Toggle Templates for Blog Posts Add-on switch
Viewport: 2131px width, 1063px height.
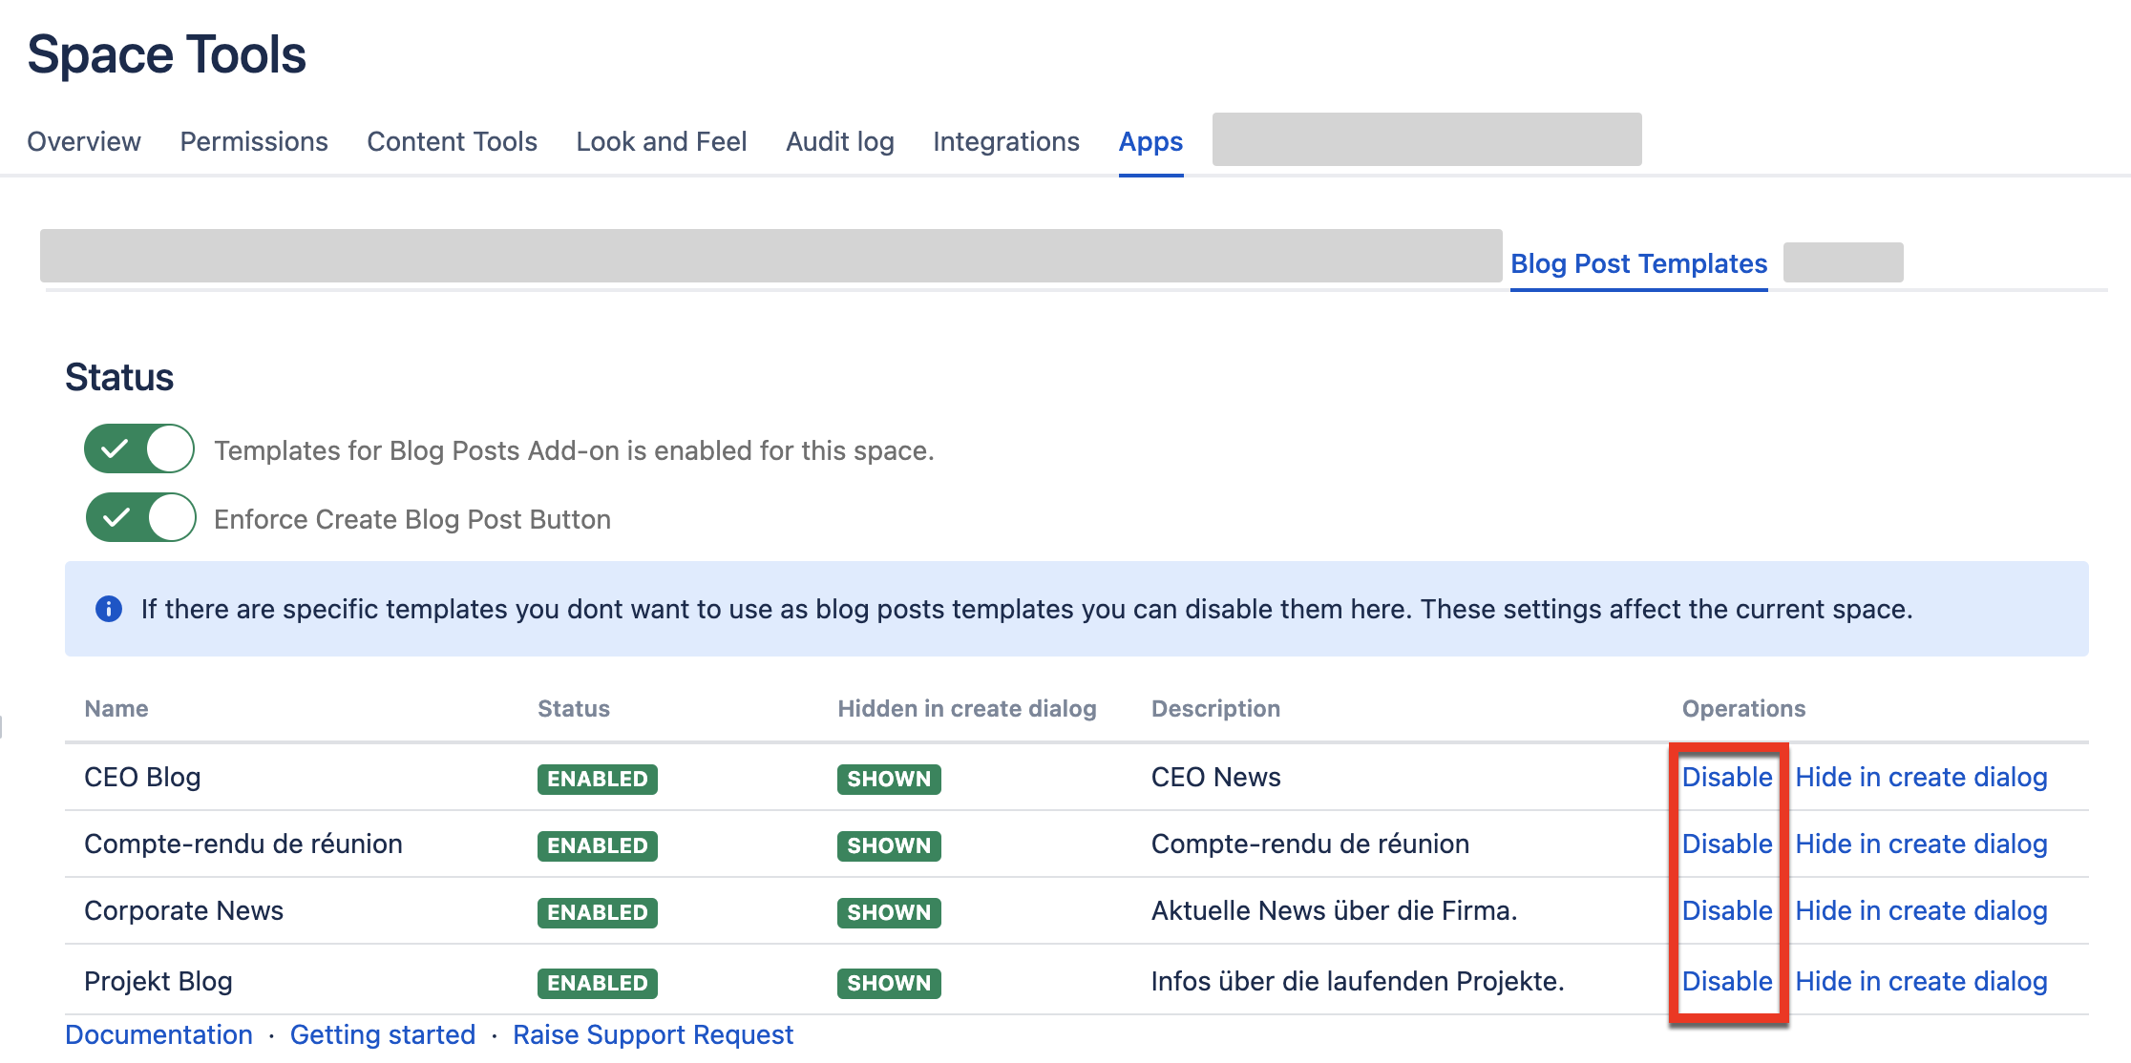139,448
